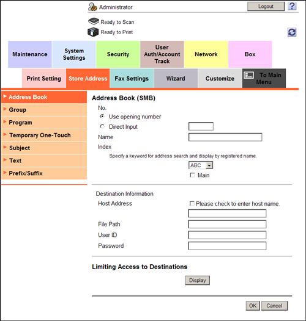Open Customize tab
The width and height of the screenshot is (306, 321).
pos(220,78)
